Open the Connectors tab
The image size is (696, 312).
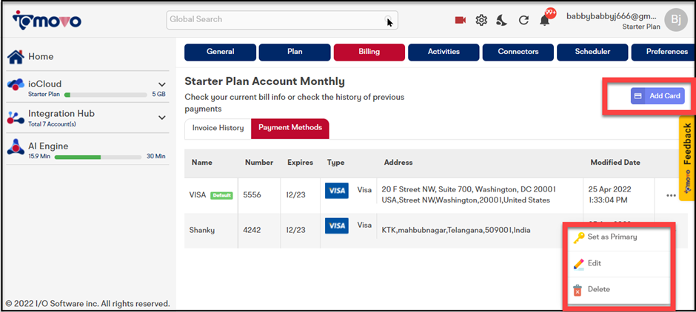click(518, 52)
